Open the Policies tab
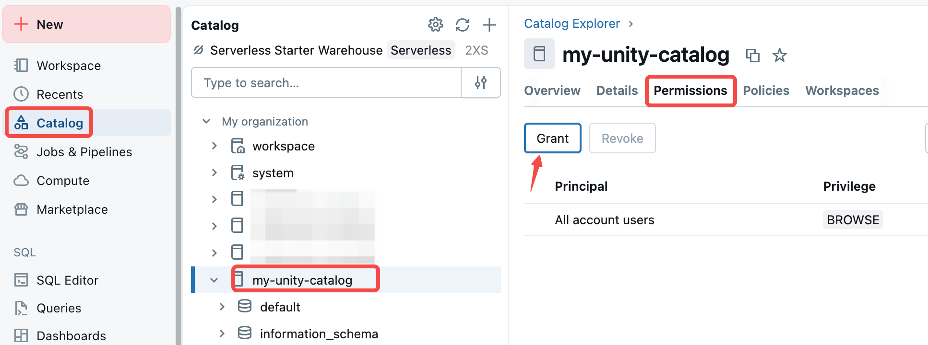The image size is (928, 345). [x=766, y=91]
